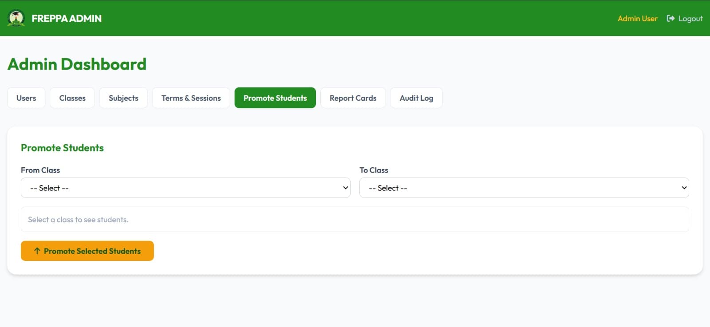Open the Audit Log tab
Image resolution: width=710 pixels, height=327 pixels.
tap(416, 98)
